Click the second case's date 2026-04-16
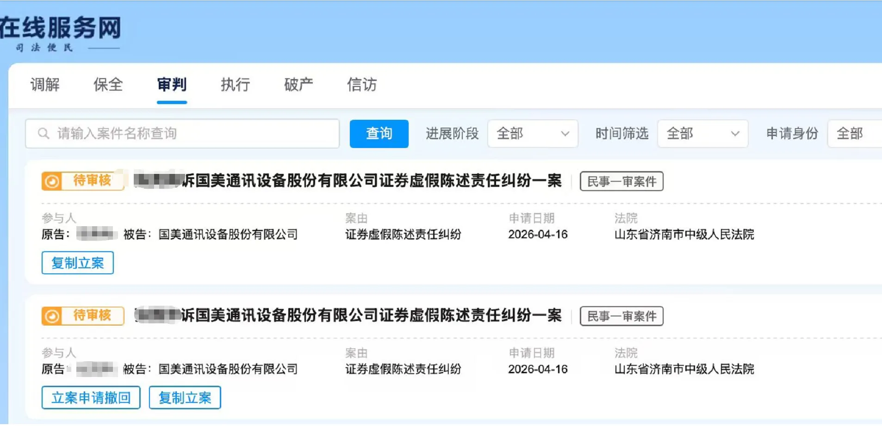Screen dimensions: 882x426 point(538,370)
